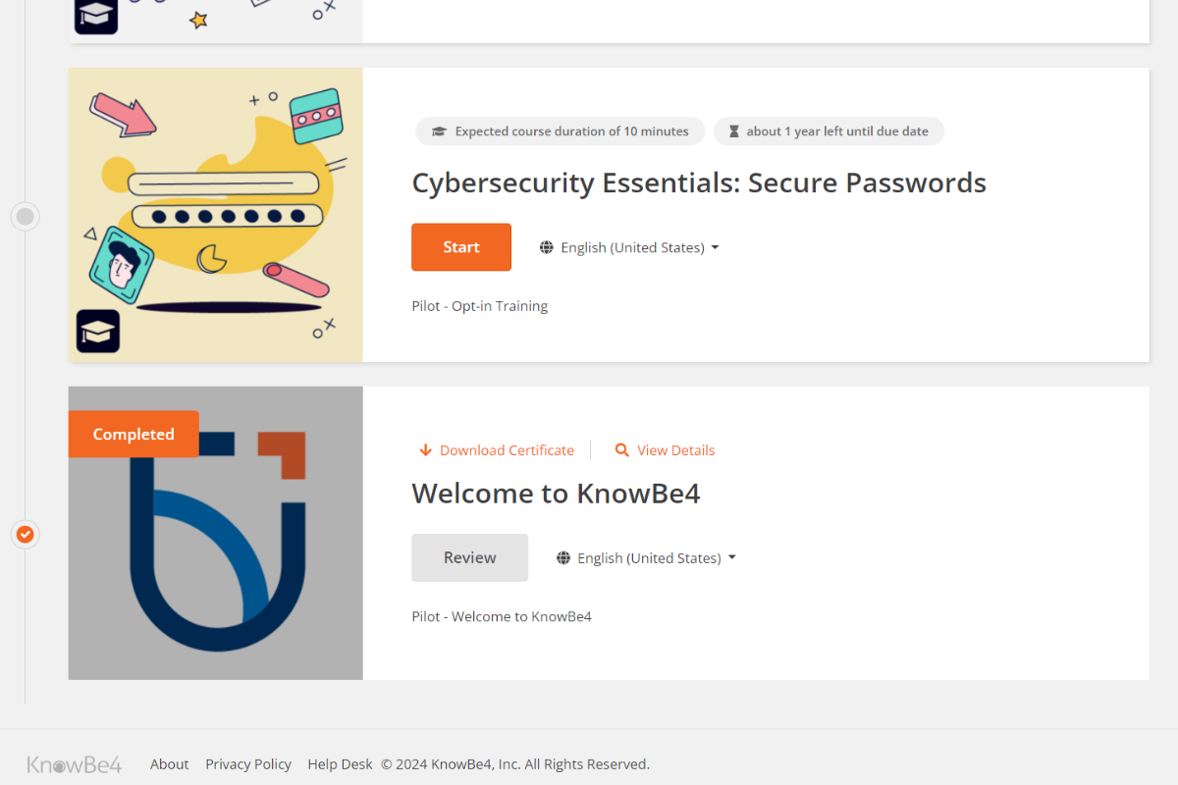Viewport: 1178px width, 785px height.
Task: Click the globe icon in the Welcome to KnowBe4 card
Action: [x=563, y=558]
